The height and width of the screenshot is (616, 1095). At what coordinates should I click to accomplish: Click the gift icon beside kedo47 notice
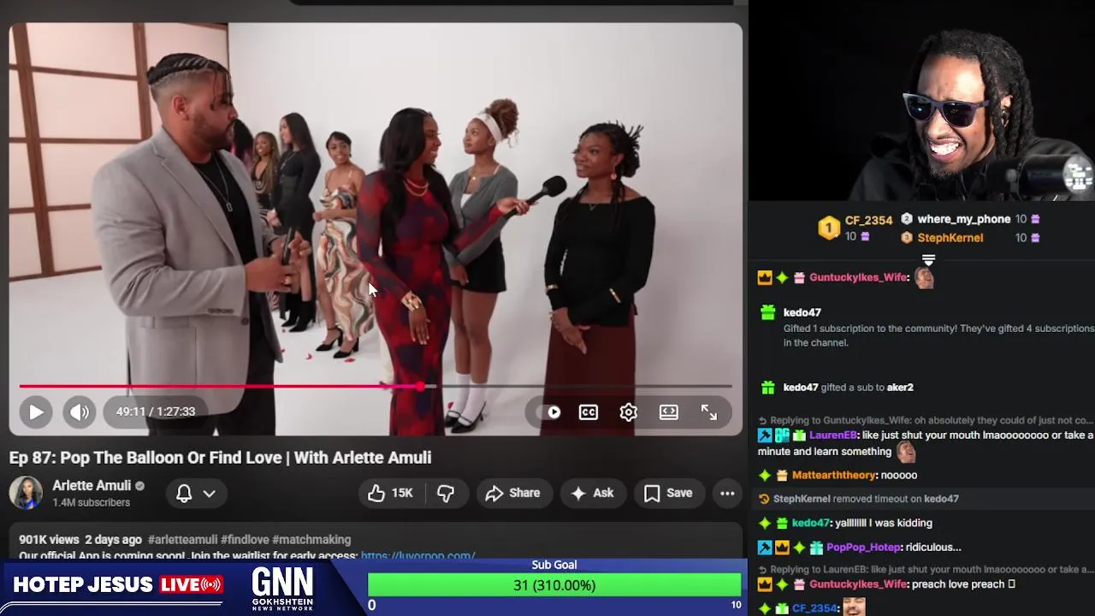(767, 312)
